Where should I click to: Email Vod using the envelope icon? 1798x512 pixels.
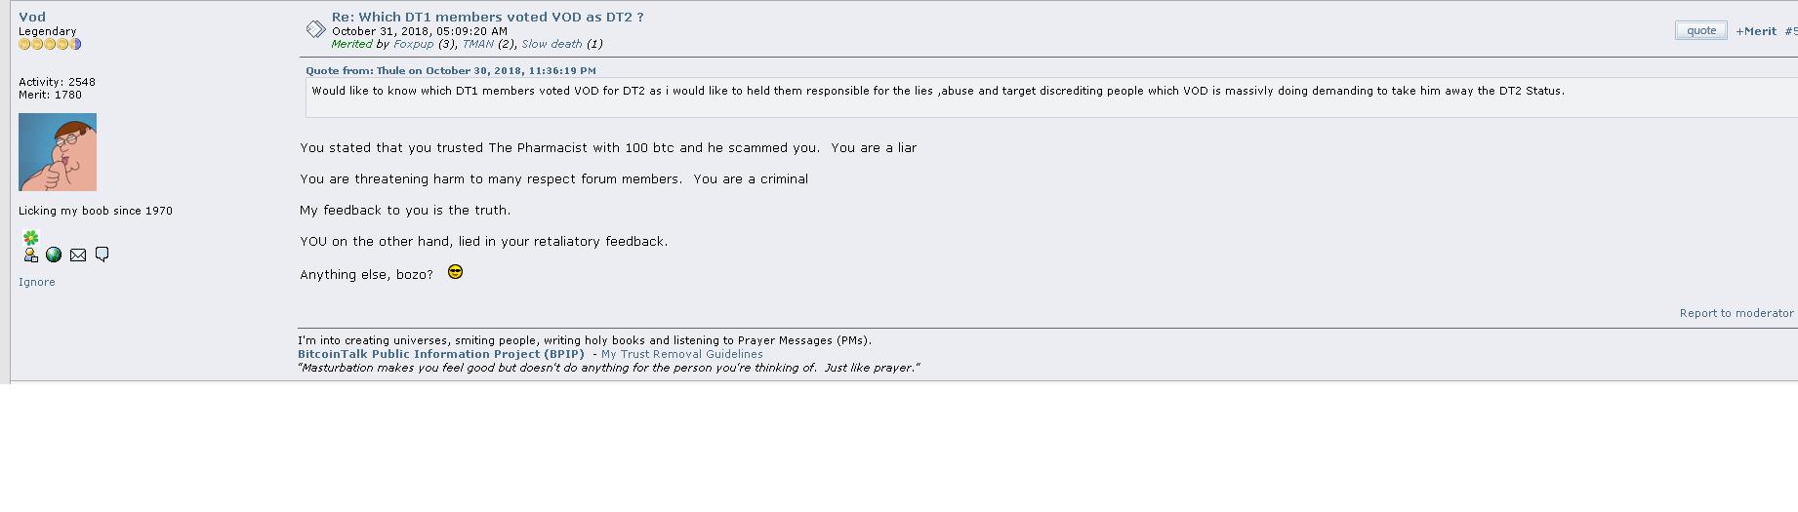(x=78, y=255)
